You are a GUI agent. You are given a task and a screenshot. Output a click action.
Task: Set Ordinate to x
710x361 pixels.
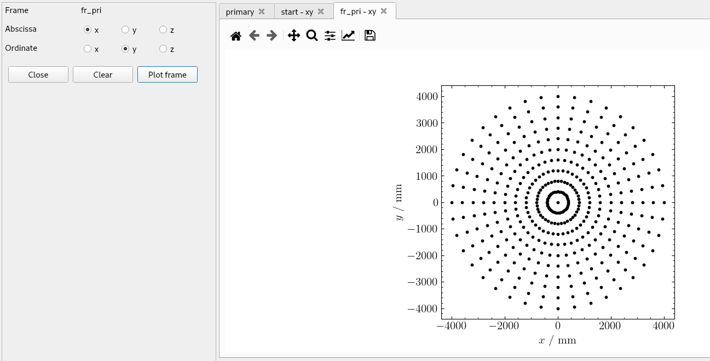pos(88,49)
